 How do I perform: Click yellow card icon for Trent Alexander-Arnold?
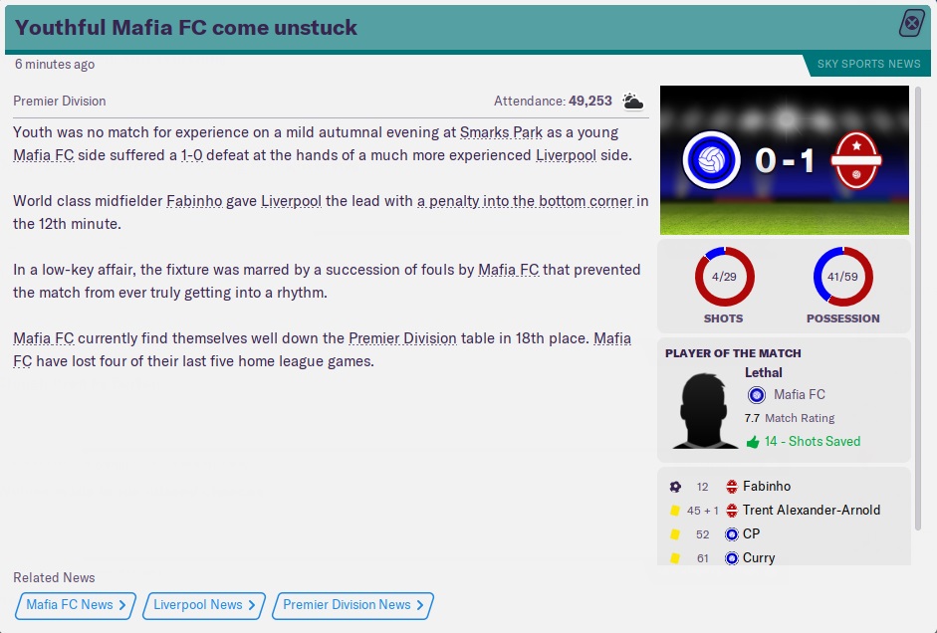(676, 511)
